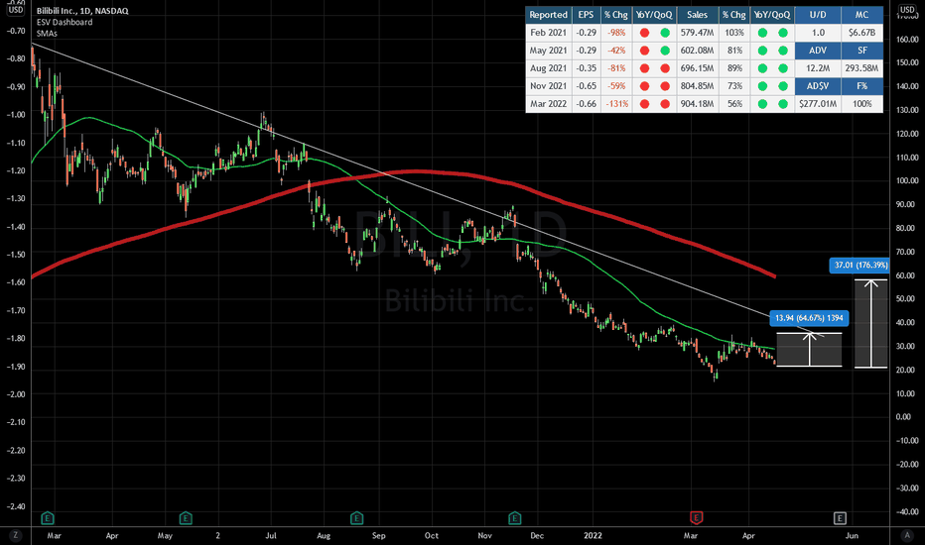Viewport: 925px width, 545px height.
Task: Click the 579.47M sales value
Action: pos(697,33)
